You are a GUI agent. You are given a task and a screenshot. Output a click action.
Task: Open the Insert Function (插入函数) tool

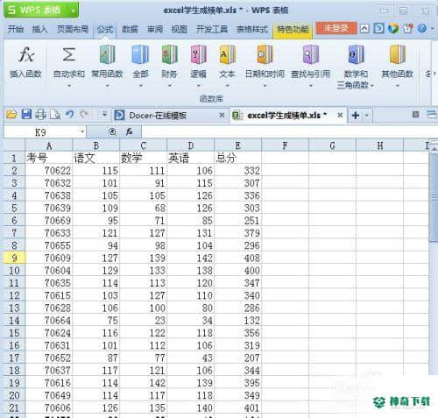pyautogui.click(x=25, y=61)
